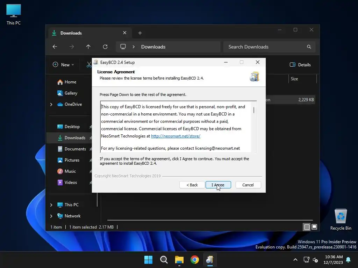Click the license agreement scrollbar thumb

coord(254,110)
